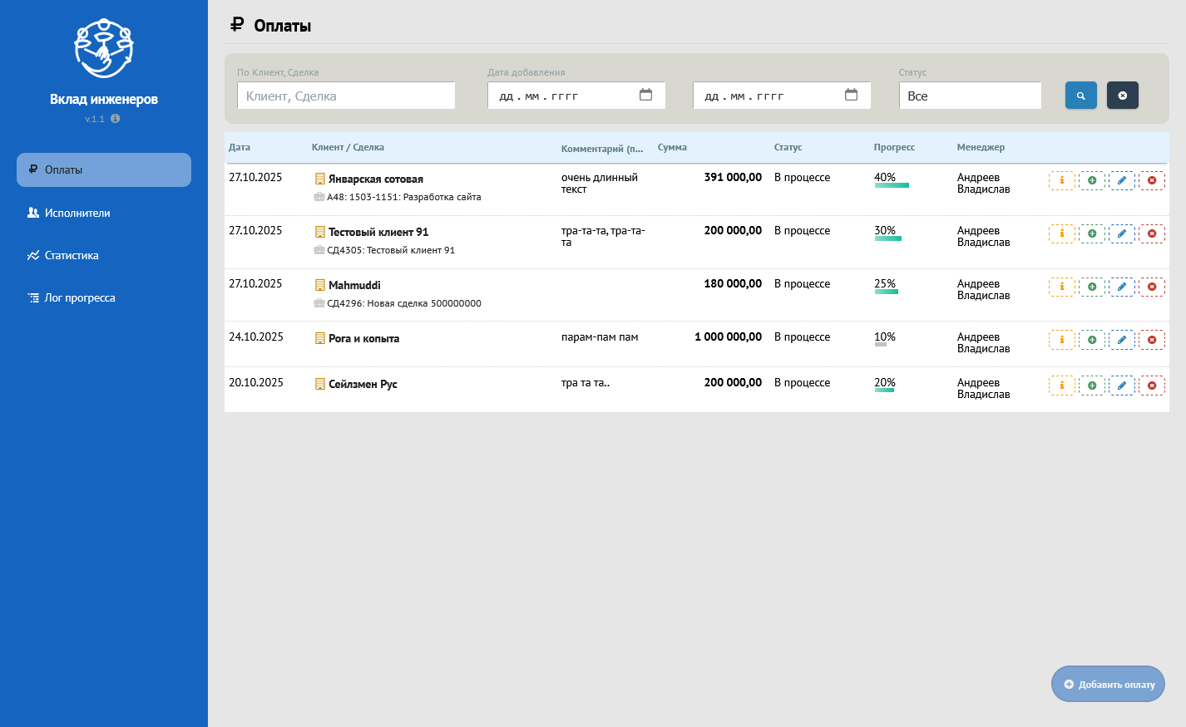Select Оплаты in the sidebar menu
The width and height of the screenshot is (1186, 727).
pos(104,169)
